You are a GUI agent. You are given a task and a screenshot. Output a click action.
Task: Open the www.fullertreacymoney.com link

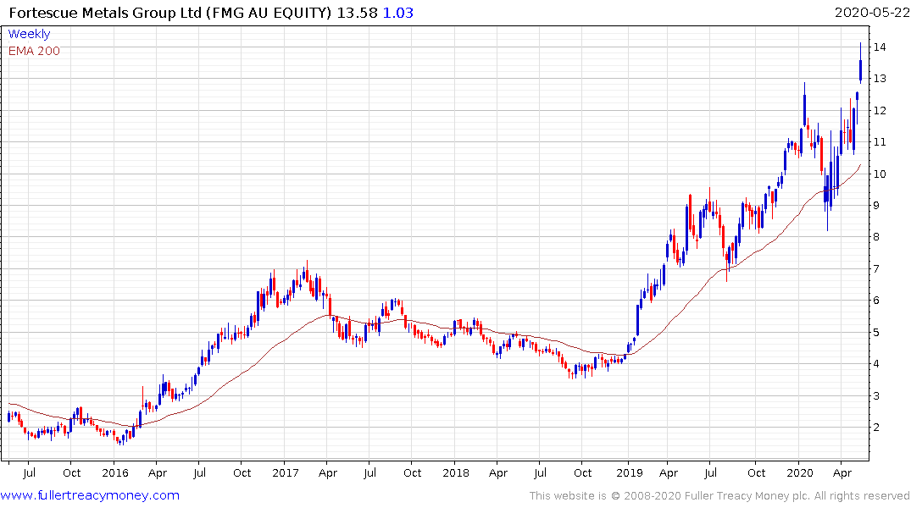click(x=90, y=495)
